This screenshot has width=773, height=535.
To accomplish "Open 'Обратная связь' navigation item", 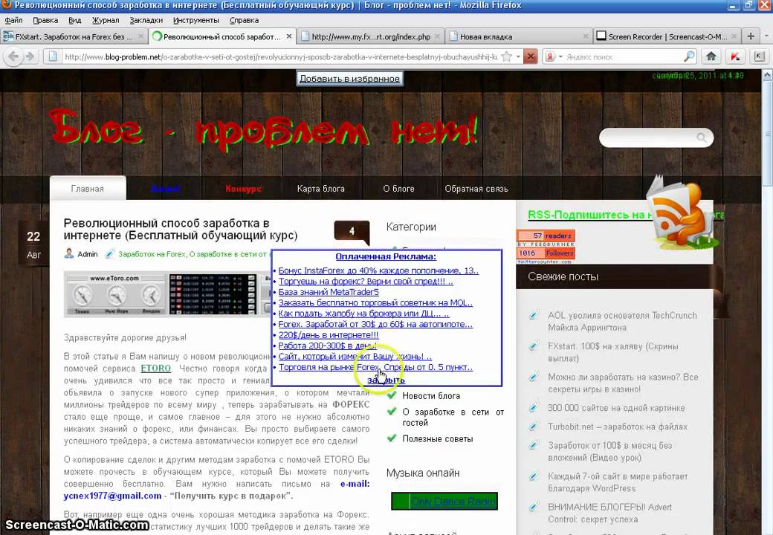I will click(476, 189).
